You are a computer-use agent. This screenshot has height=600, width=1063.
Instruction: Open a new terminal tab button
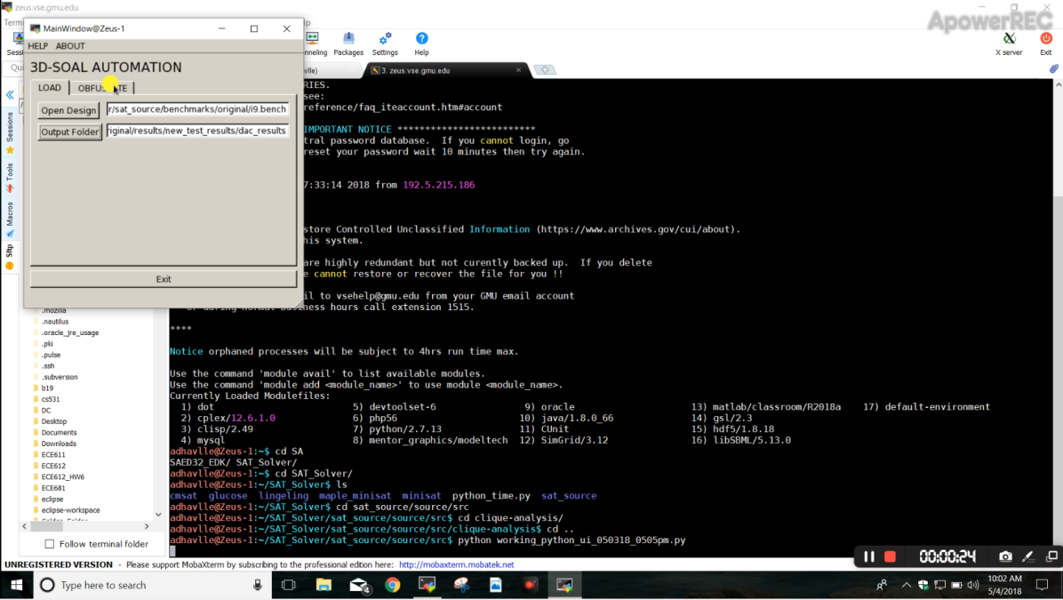(x=545, y=70)
